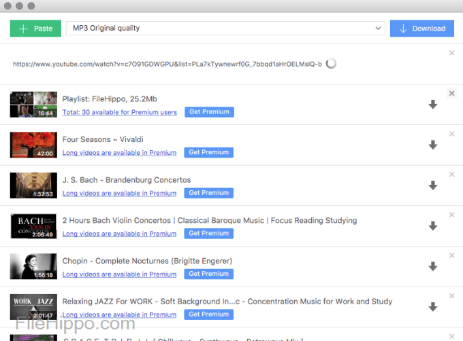The height and width of the screenshot is (341, 463).
Task: Click the YouTube URL text being parsed
Action: tap(167, 64)
